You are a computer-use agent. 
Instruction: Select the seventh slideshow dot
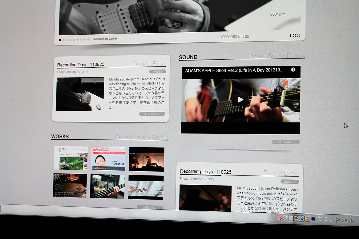pyautogui.click(x=81, y=39)
